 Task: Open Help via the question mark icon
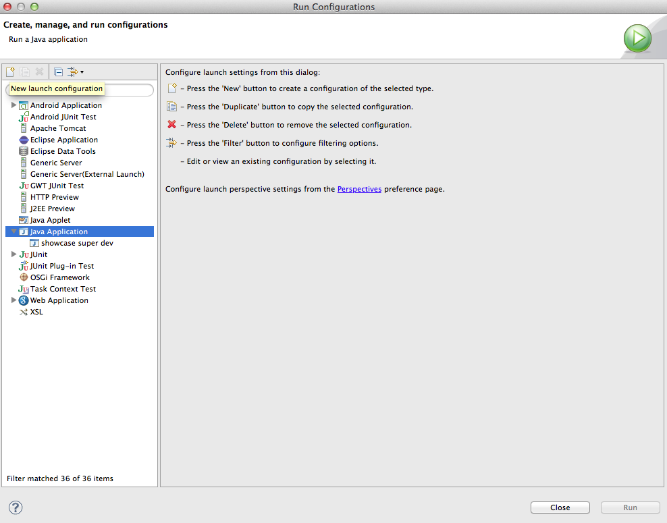[16, 507]
